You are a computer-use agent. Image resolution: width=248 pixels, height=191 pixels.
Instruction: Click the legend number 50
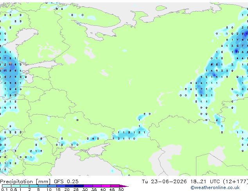coord(121,189)
